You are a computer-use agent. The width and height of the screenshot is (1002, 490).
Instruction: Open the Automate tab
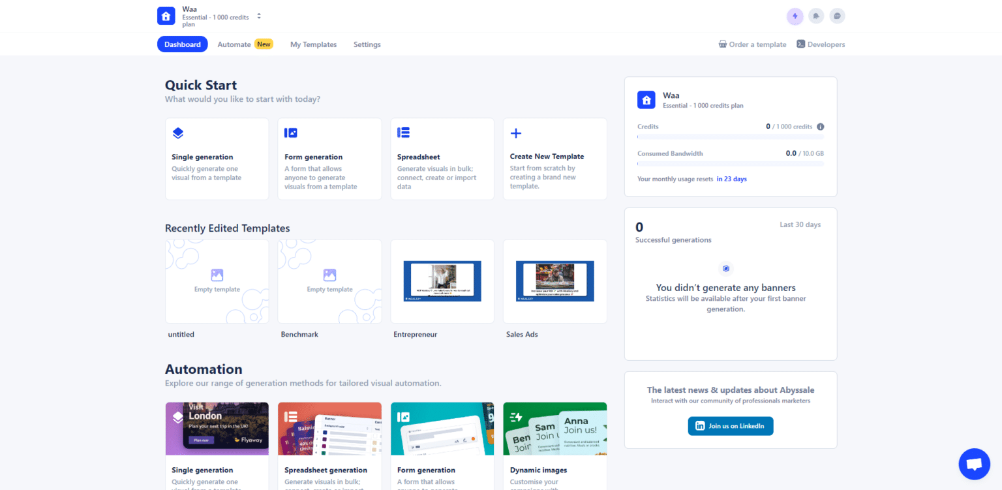point(234,44)
